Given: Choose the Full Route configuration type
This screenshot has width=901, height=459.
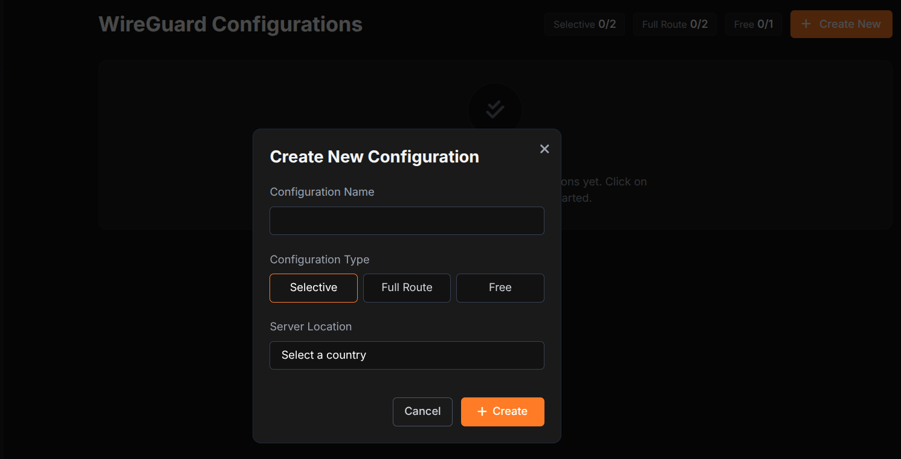Looking at the screenshot, I should click(x=407, y=287).
